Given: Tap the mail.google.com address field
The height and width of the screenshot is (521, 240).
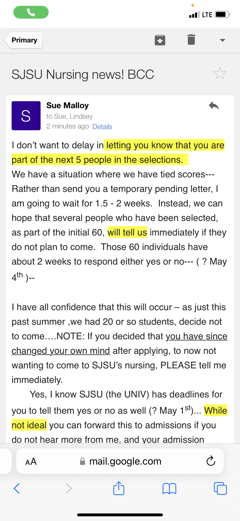Looking at the screenshot, I should pos(120,461).
